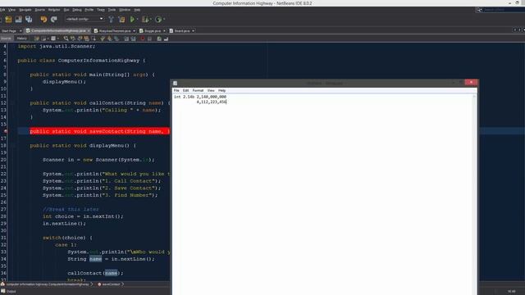525x295 pixels.
Task: Open the NetBeans Help menu
Action: coord(137,10)
